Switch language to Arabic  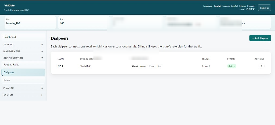tap(242, 9)
